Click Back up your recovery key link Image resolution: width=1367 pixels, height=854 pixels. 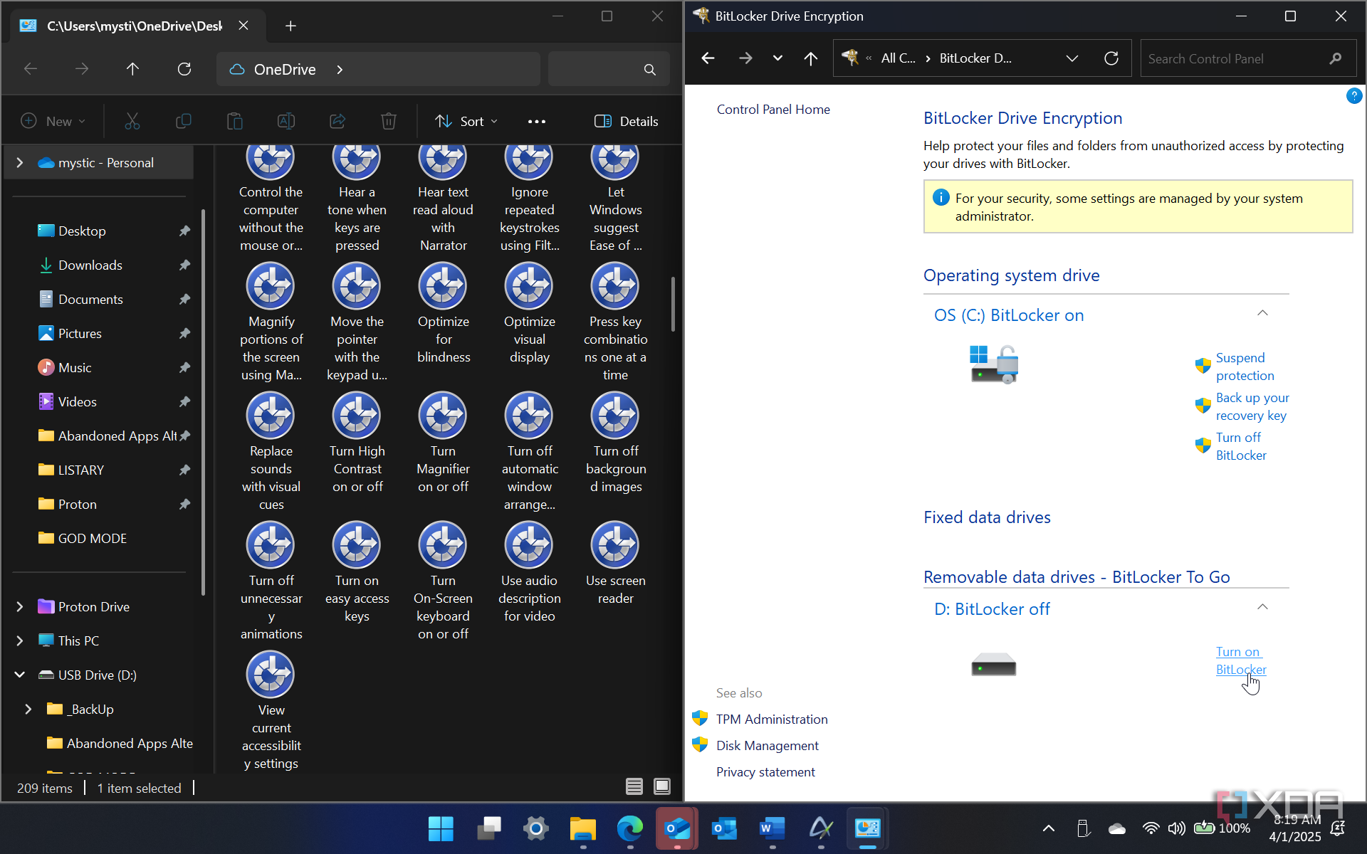click(x=1252, y=406)
